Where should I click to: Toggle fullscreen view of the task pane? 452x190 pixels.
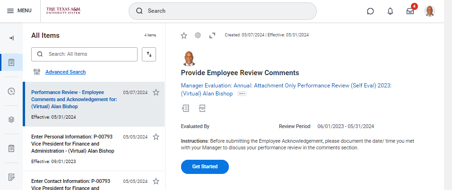coord(212,35)
